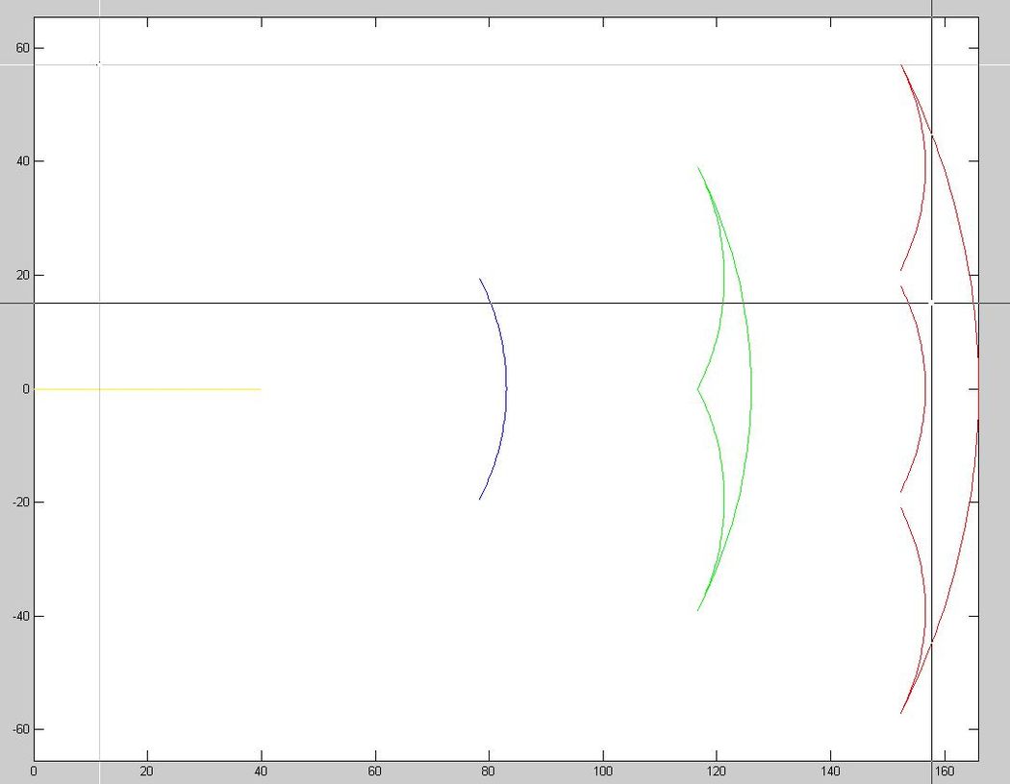Click the y-axis tick label -40
Image resolution: width=1010 pixels, height=784 pixels.
coord(20,616)
